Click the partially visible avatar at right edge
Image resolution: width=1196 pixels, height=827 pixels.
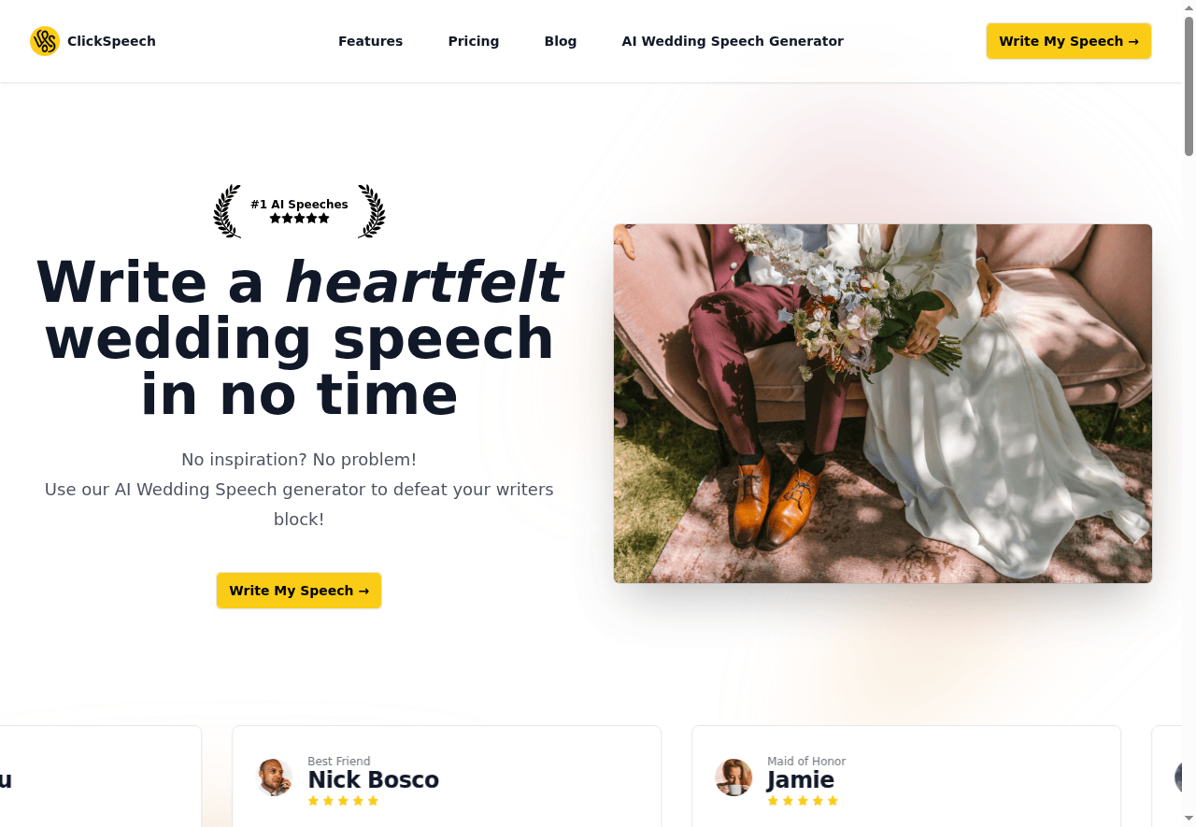coord(1179,777)
